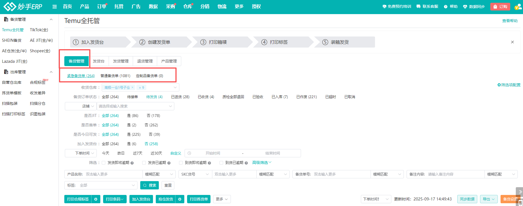Click the 数据同步 icon in header

click(465, 7)
